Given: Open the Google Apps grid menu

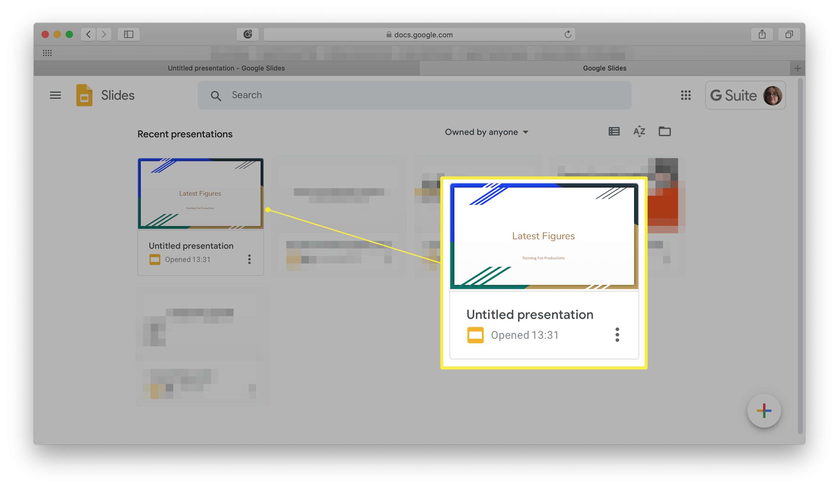Looking at the screenshot, I should [x=685, y=94].
